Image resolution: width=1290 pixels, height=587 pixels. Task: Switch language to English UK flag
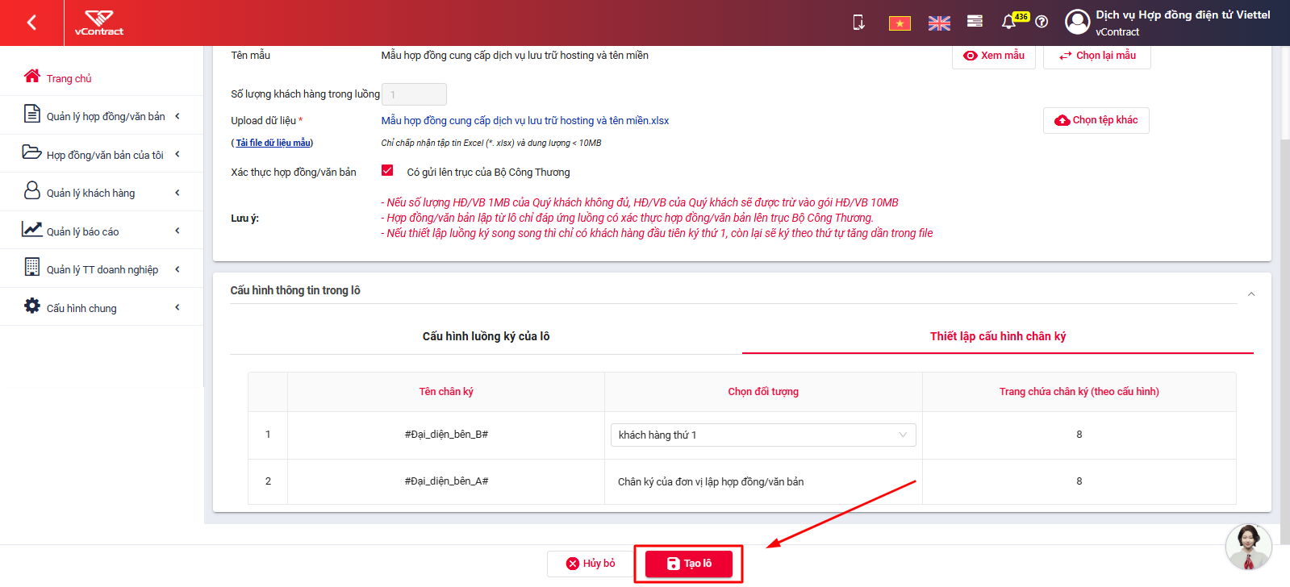[939, 23]
